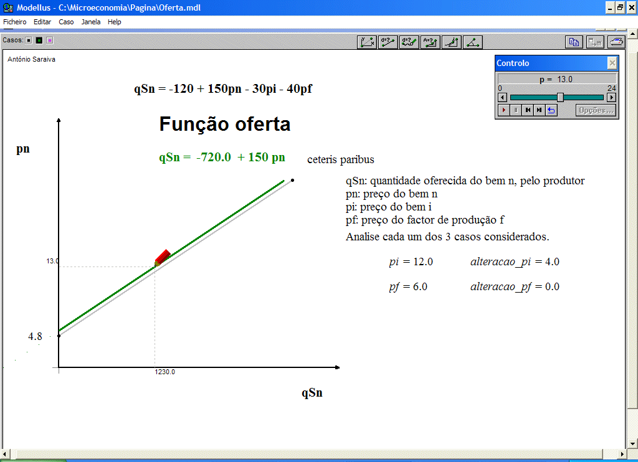Select the slope/tangent measurement tool
This screenshot has width=638, height=462.
452,42
